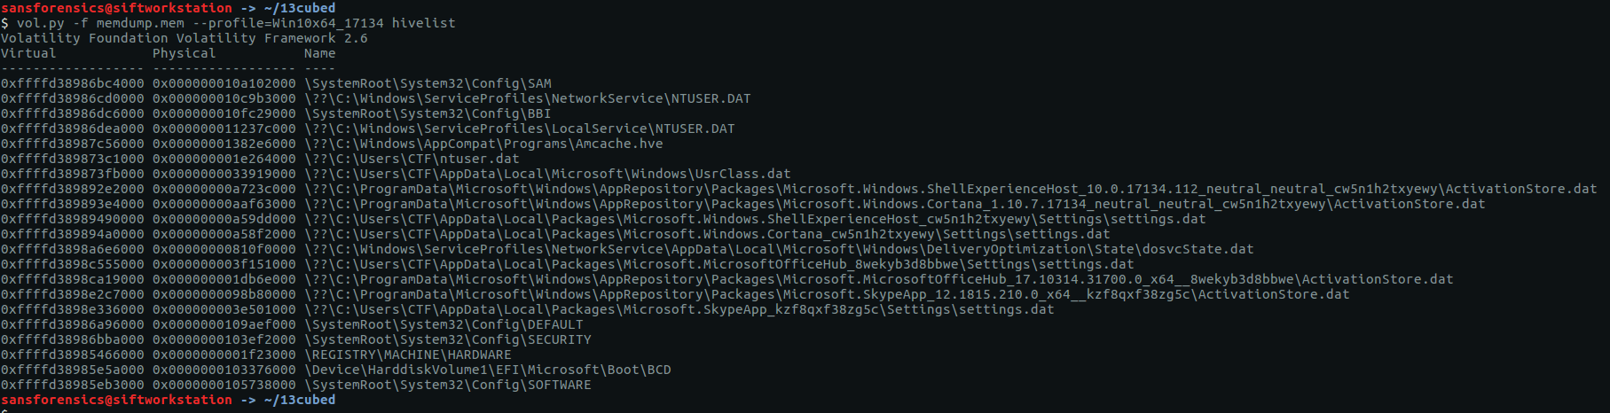Image resolution: width=1610 pixels, height=413 pixels.
Task: Click the Name column header
Action: (319, 53)
